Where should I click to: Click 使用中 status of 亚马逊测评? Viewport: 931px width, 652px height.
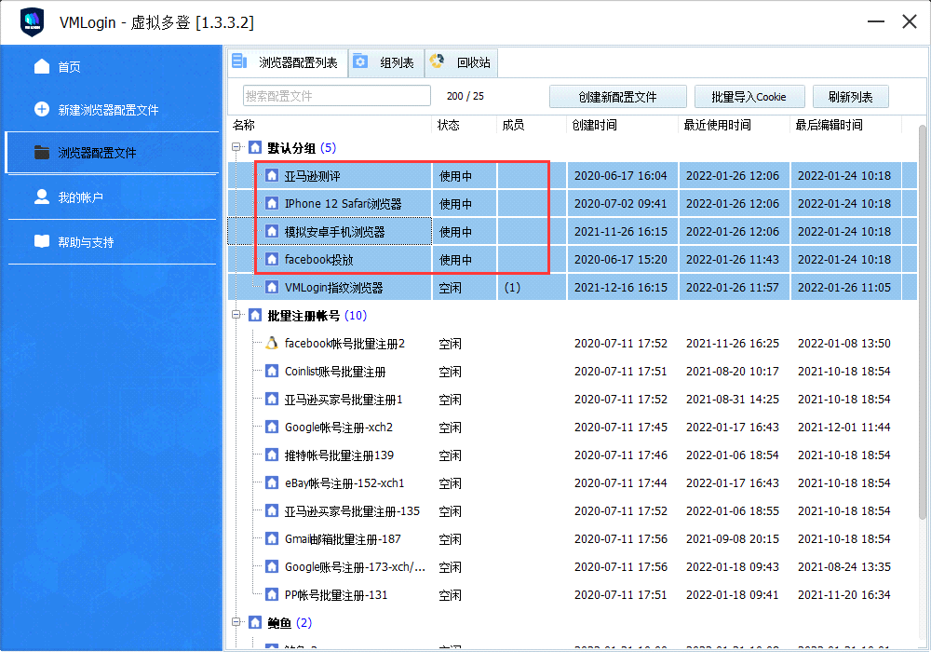(x=455, y=176)
